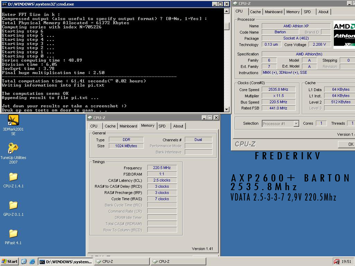Open Mainboard tab in Memory CPU-Z window

[x=128, y=126]
